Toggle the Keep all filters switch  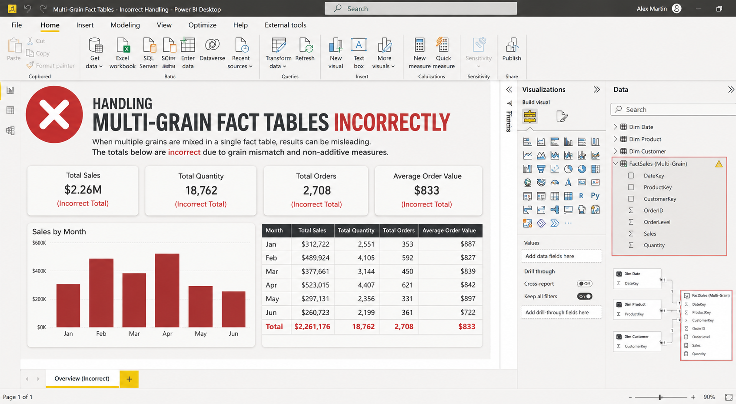pyautogui.click(x=585, y=296)
